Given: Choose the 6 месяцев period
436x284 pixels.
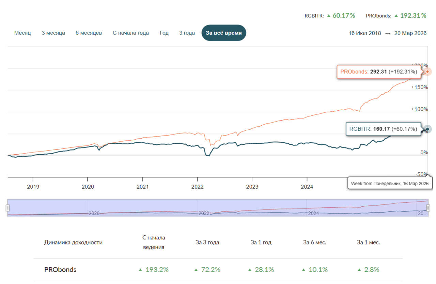Looking at the screenshot, I should pos(89,33).
